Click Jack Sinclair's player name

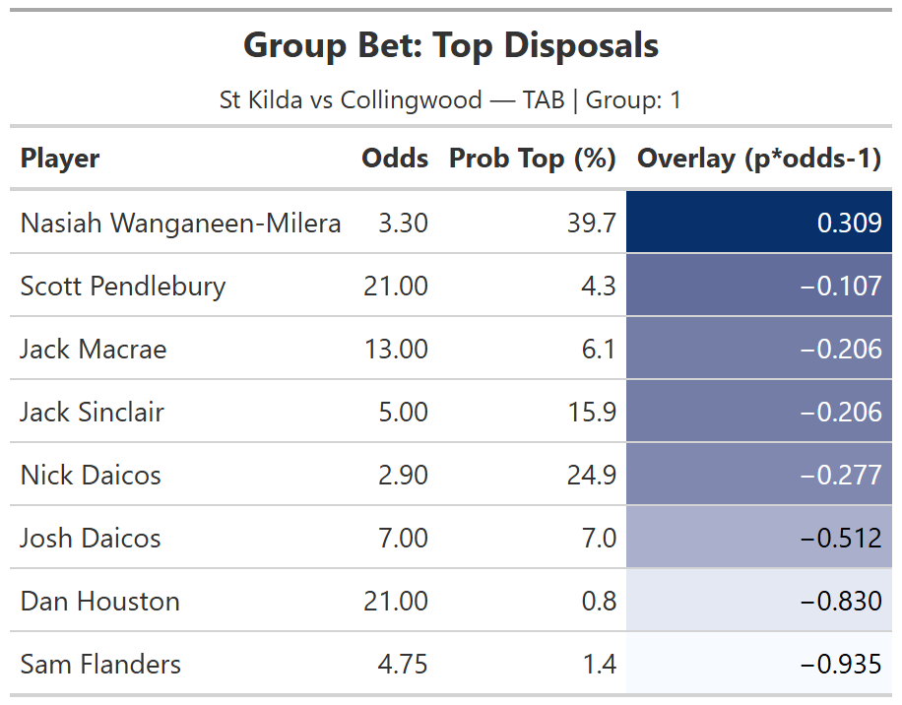click(x=92, y=413)
